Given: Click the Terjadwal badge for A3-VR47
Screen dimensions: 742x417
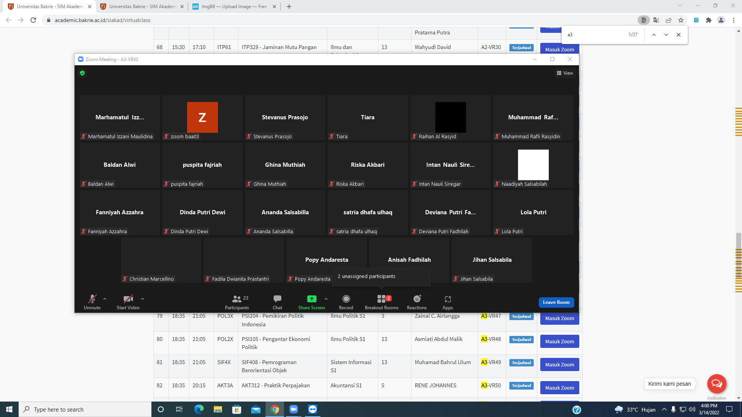Looking at the screenshot, I should [521, 317].
